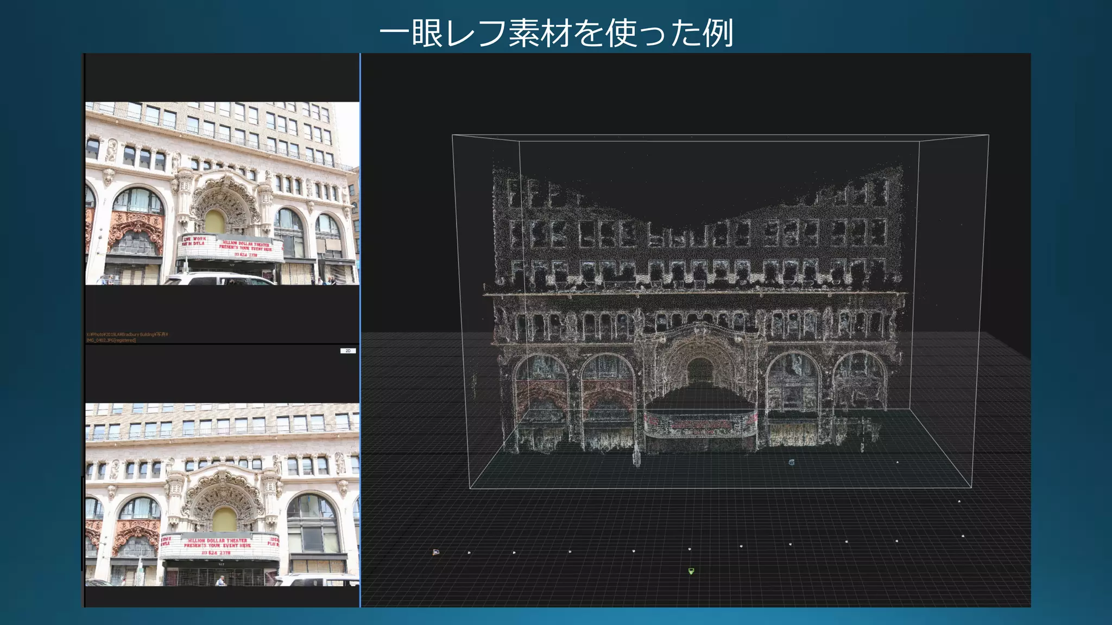Click the pedestrian in the lower photo
The height and width of the screenshot is (625, 1112).
click(220, 581)
